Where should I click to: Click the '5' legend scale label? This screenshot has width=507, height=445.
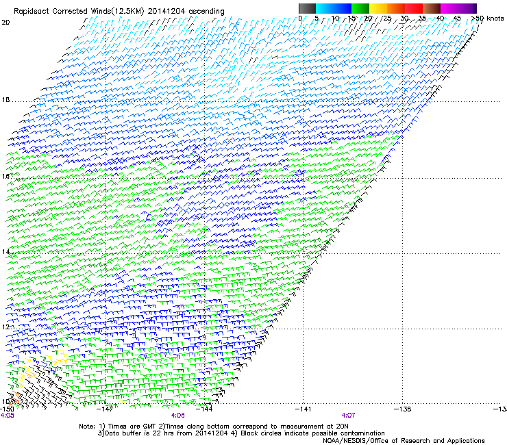[317, 18]
